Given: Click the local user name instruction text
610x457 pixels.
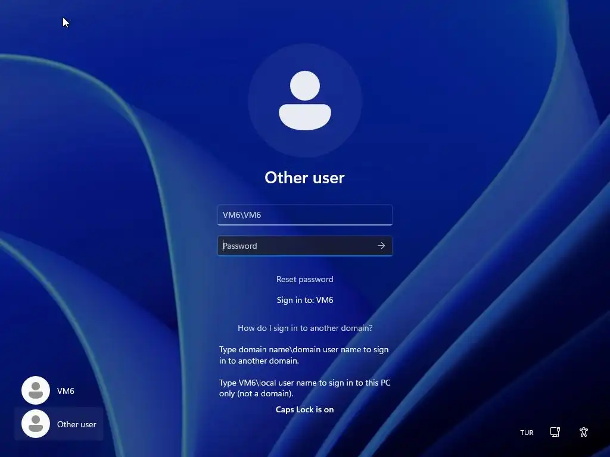Looking at the screenshot, I should click(304, 388).
